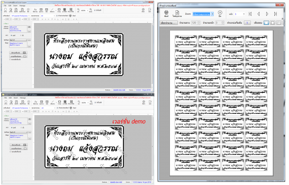Toggle the checkbox beside zoom in top editor

point(95,10)
